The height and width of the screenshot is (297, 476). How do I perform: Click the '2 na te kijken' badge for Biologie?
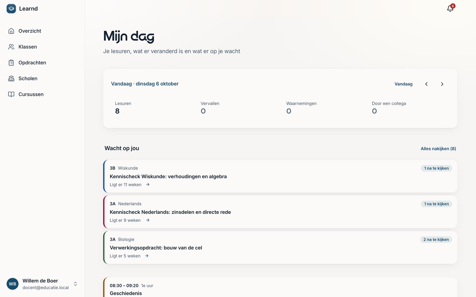(x=436, y=240)
